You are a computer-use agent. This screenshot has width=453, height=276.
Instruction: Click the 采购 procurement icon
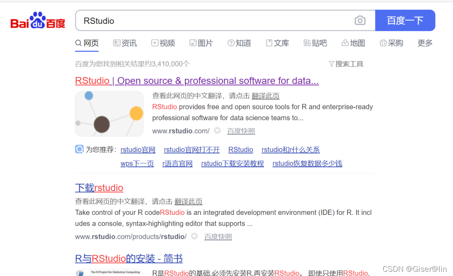pos(383,43)
